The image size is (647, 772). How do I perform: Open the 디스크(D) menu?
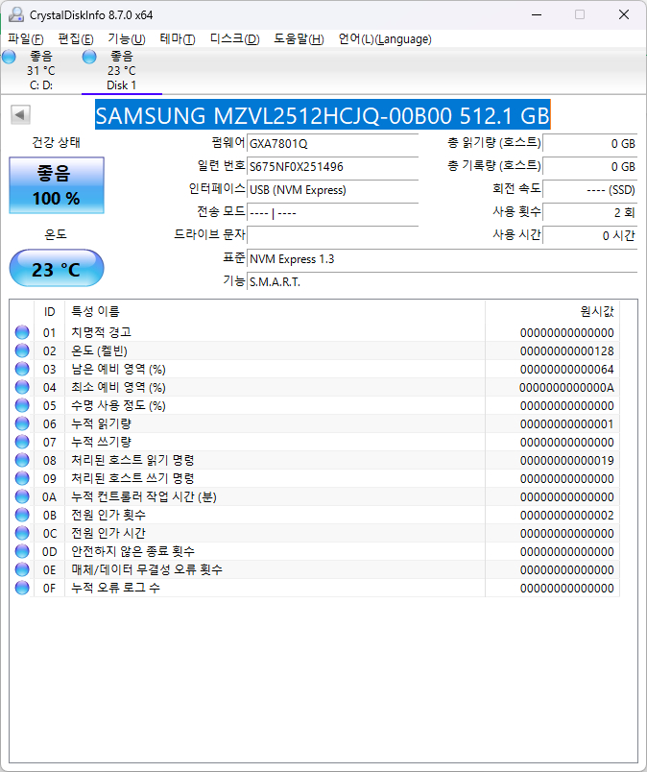pyautogui.click(x=235, y=39)
